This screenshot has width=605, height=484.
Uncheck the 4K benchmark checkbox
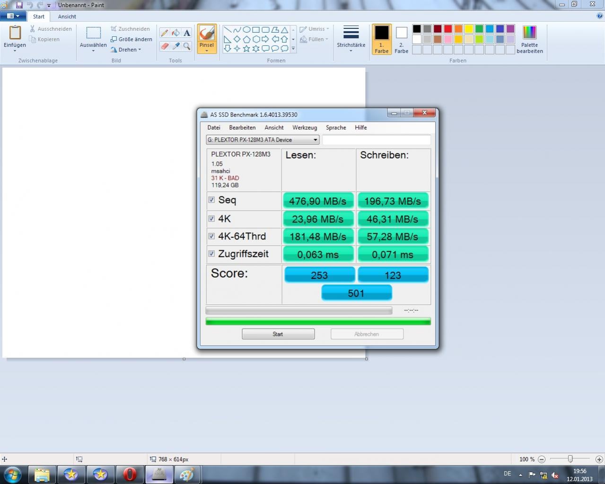211,219
